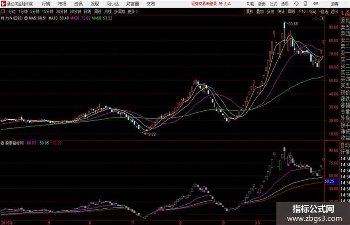Open the mobile phone icon in title bar
This screenshot has height=225, width=350.
[x=305, y=4]
